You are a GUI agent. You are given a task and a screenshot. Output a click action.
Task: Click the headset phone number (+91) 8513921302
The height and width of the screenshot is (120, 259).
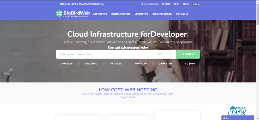click(150, 4)
